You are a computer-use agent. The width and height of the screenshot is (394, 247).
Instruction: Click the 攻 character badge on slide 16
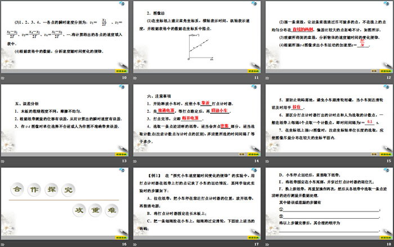[x=79, y=210]
